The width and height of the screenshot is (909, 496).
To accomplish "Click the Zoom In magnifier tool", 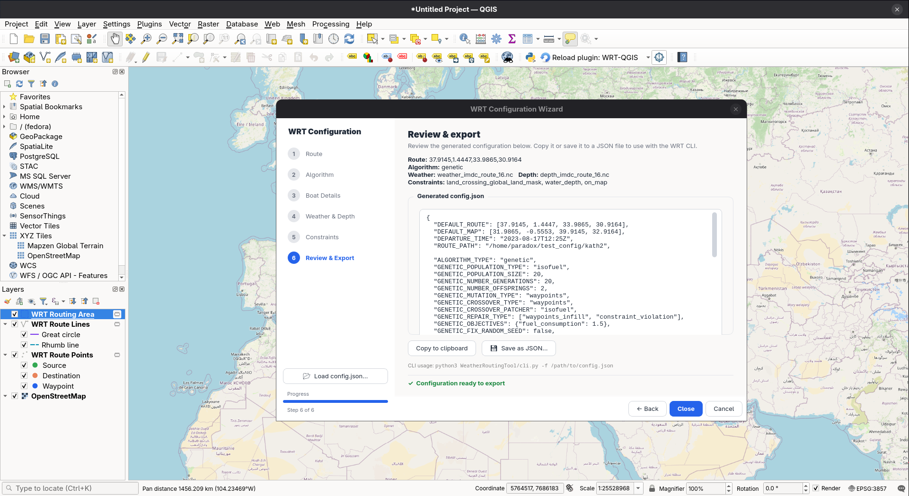I will click(x=146, y=39).
